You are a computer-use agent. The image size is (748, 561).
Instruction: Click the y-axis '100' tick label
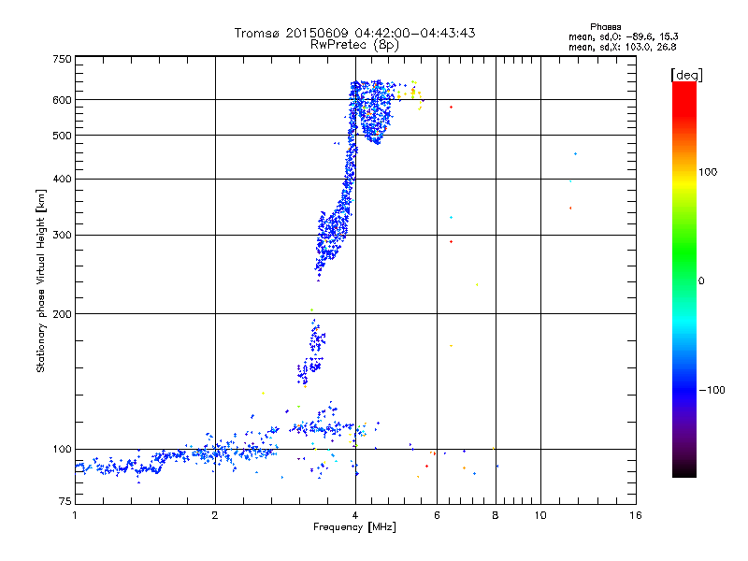(x=62, y=449)
